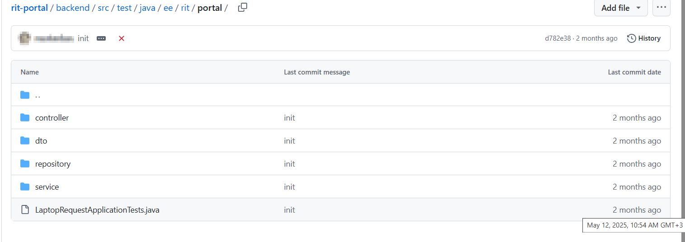Open the LaptopRequestApplicationTests.java file
Image resolution: width=685 pixels, height=242 pixels.
click(x=97, y=210)
